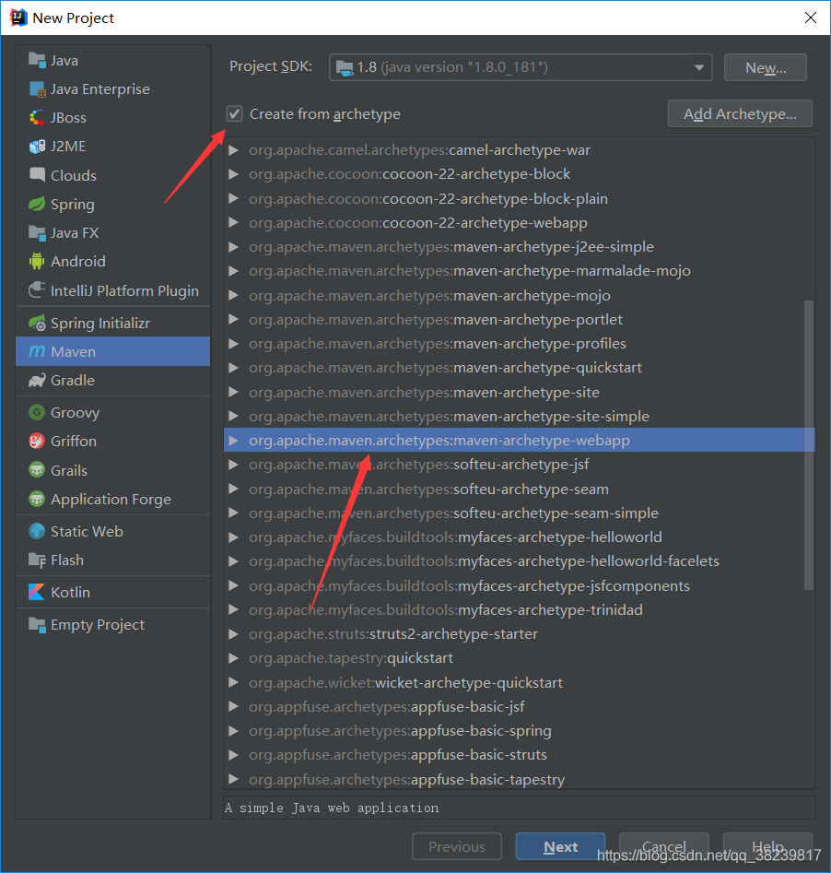Expand the struts2-archetype-starter node
This screenshot has height=873, width=831.
pyautogui.click(x=234, y=633)
